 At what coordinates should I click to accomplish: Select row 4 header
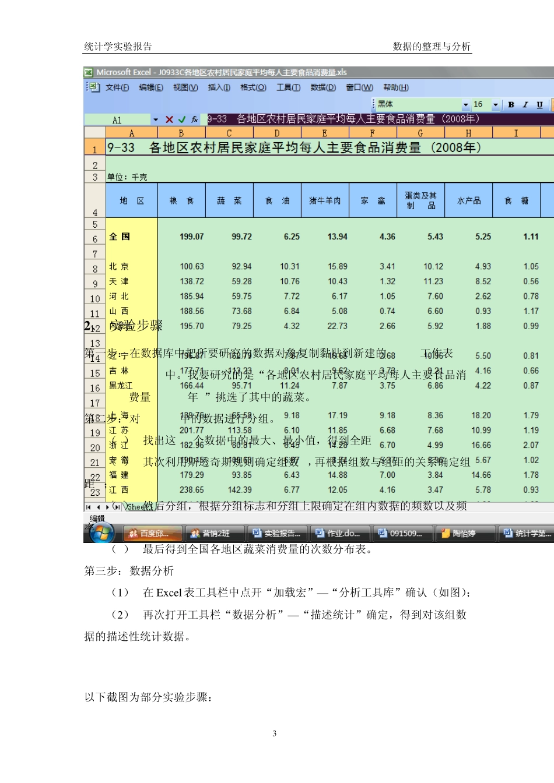coord(94,200)
